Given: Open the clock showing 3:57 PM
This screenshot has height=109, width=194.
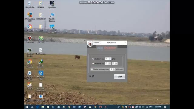Looking at the screenshot, I should click(158, 107).
